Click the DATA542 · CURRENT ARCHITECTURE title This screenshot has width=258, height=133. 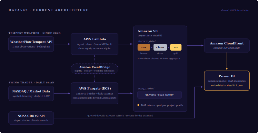tap(49, 10)
